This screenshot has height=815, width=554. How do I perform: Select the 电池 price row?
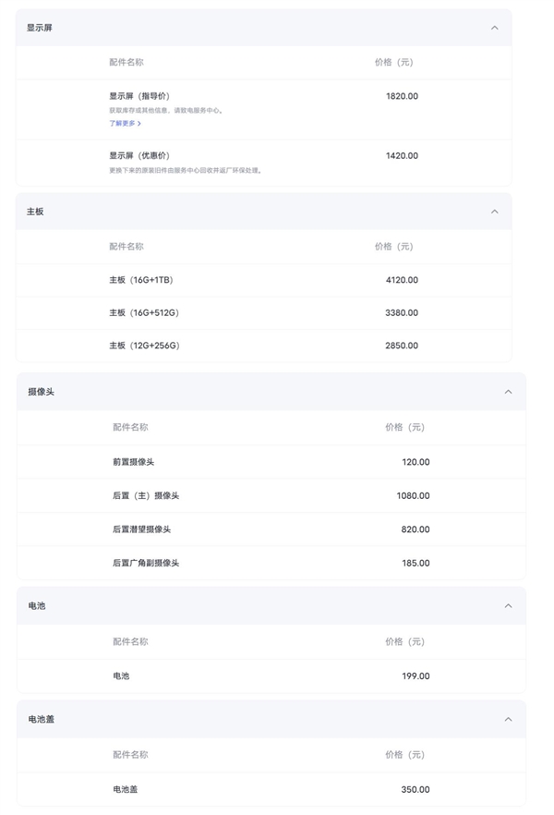277,675
